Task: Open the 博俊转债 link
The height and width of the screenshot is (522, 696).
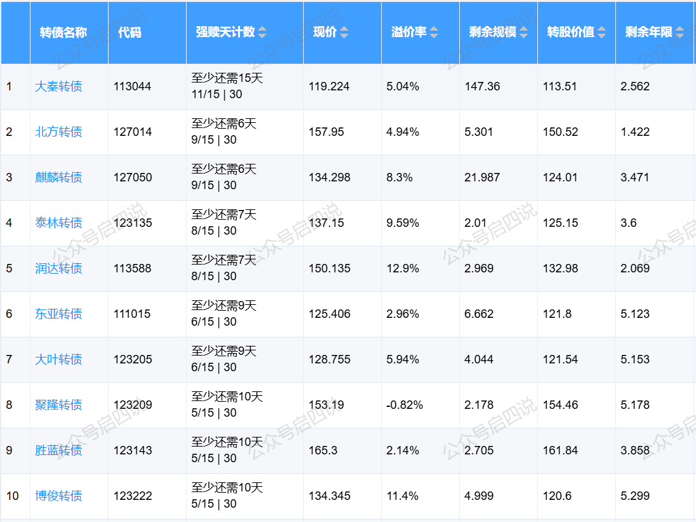Action: point(59,496)
